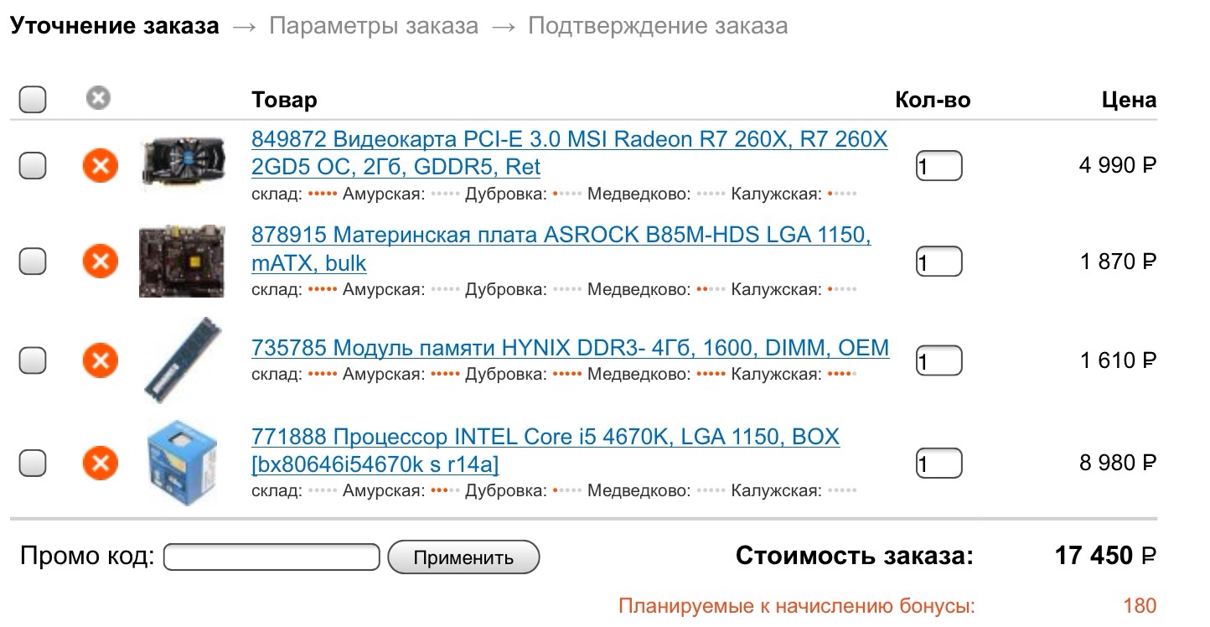Image resolution: width=1210 pixels, height=627 pixels.
Task: Go to the Параметры заказа step
Action: [x=373, y=26]
